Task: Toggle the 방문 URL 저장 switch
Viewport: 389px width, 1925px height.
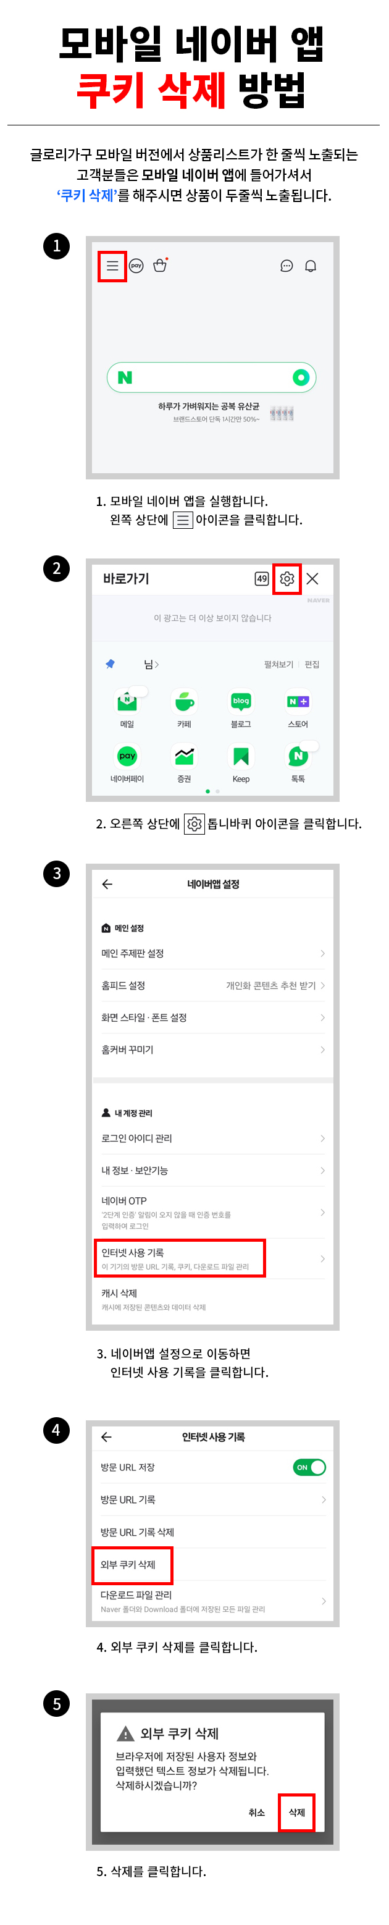Action: pyautogui.click(x=309, y=1468)
